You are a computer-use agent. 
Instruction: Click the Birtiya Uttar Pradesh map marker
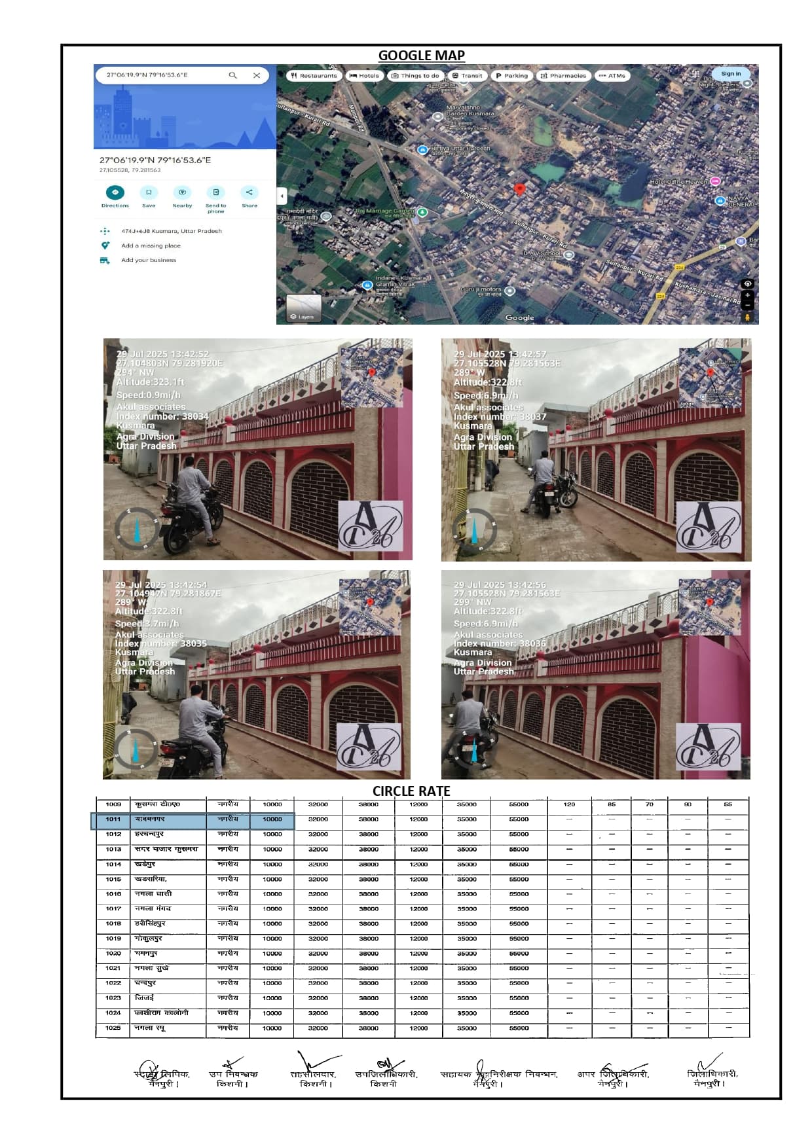pos(423,150)
